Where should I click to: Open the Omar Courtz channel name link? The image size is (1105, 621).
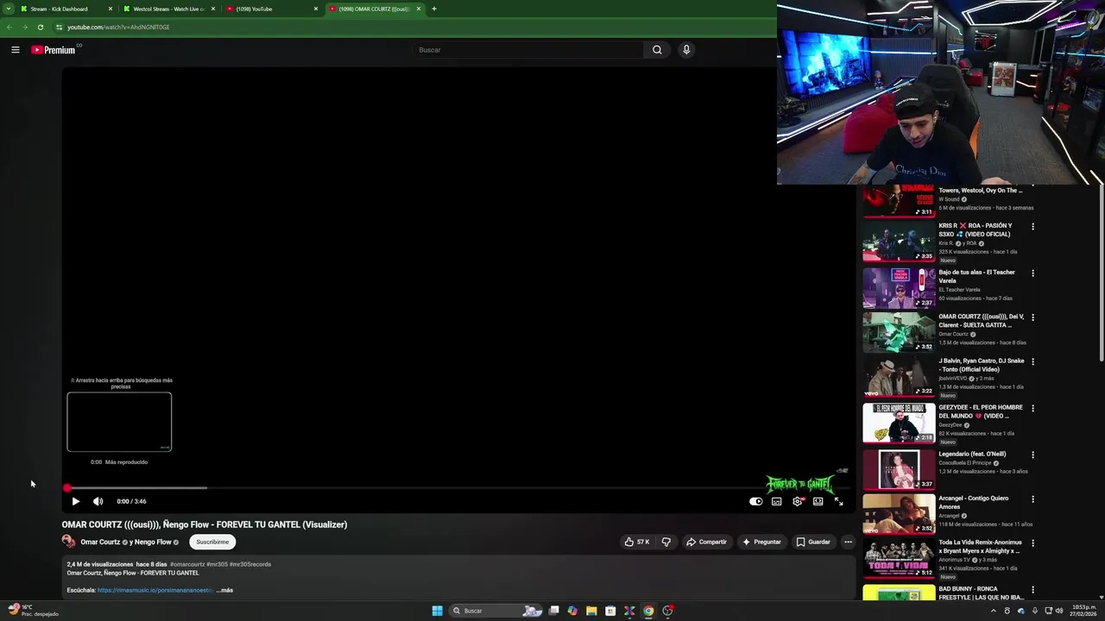coord(100,542)
